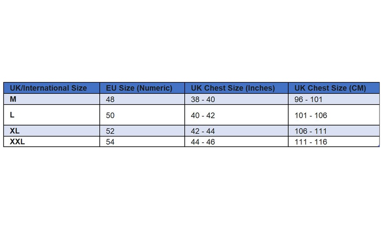Click the XL size cell

click(15, 131)
